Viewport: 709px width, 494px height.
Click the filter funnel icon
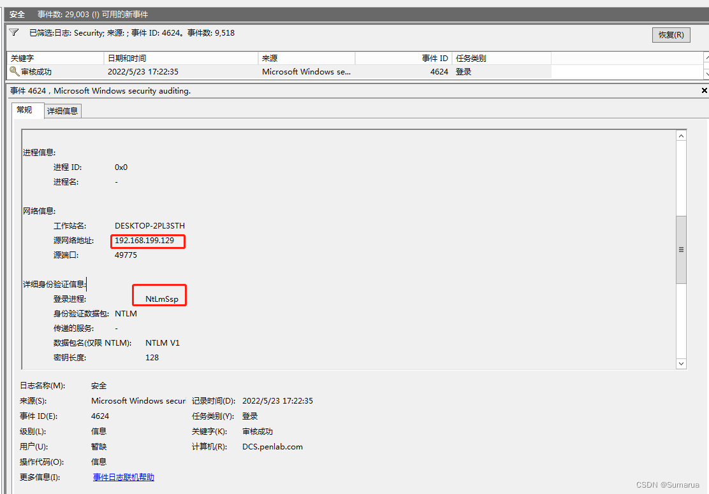point(14,32)
